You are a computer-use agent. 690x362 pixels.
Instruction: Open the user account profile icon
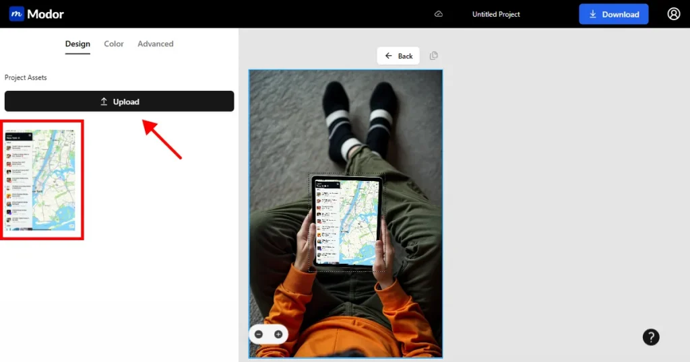(673, 14)
